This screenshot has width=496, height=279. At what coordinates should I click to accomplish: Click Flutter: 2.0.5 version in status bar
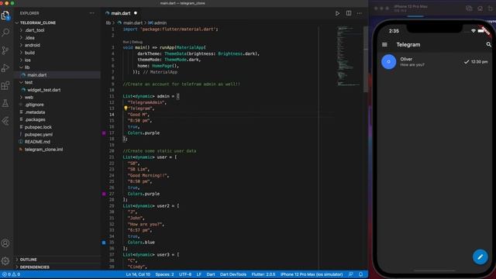263,274
